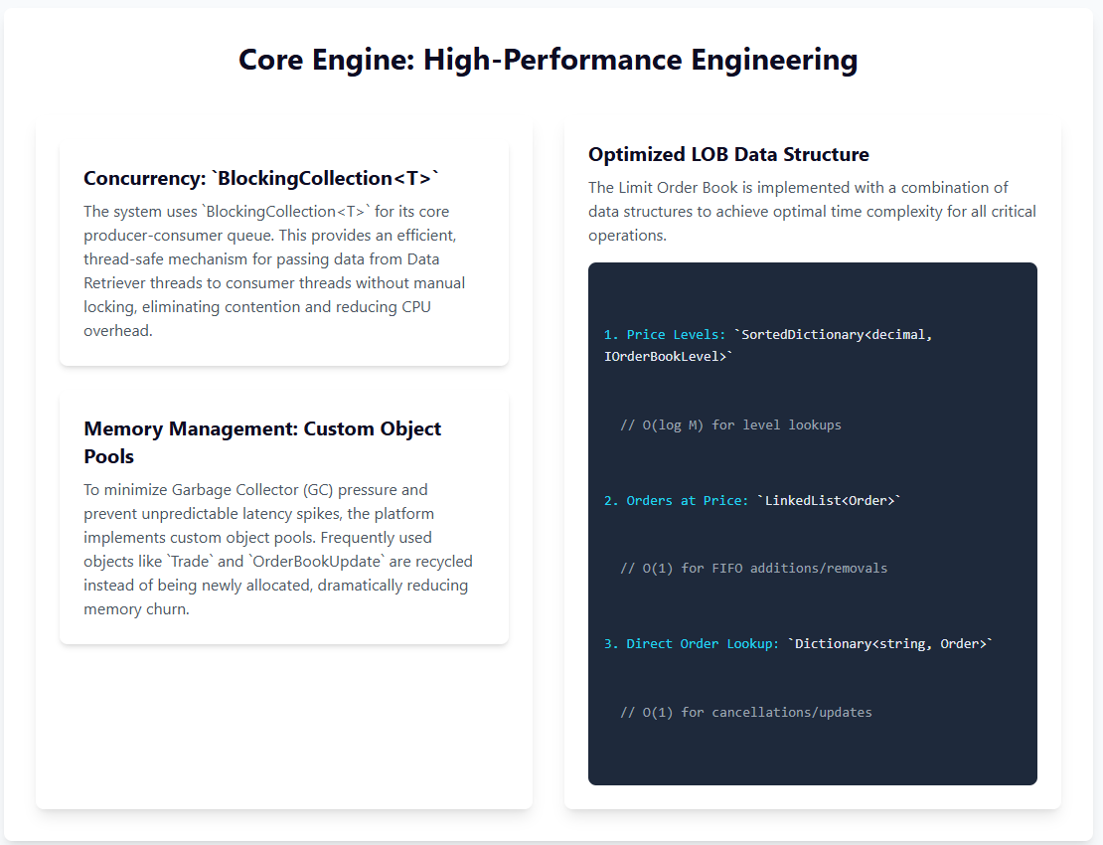Select the Optimized LOB Data Structure heading

click(x=728, y=154)
